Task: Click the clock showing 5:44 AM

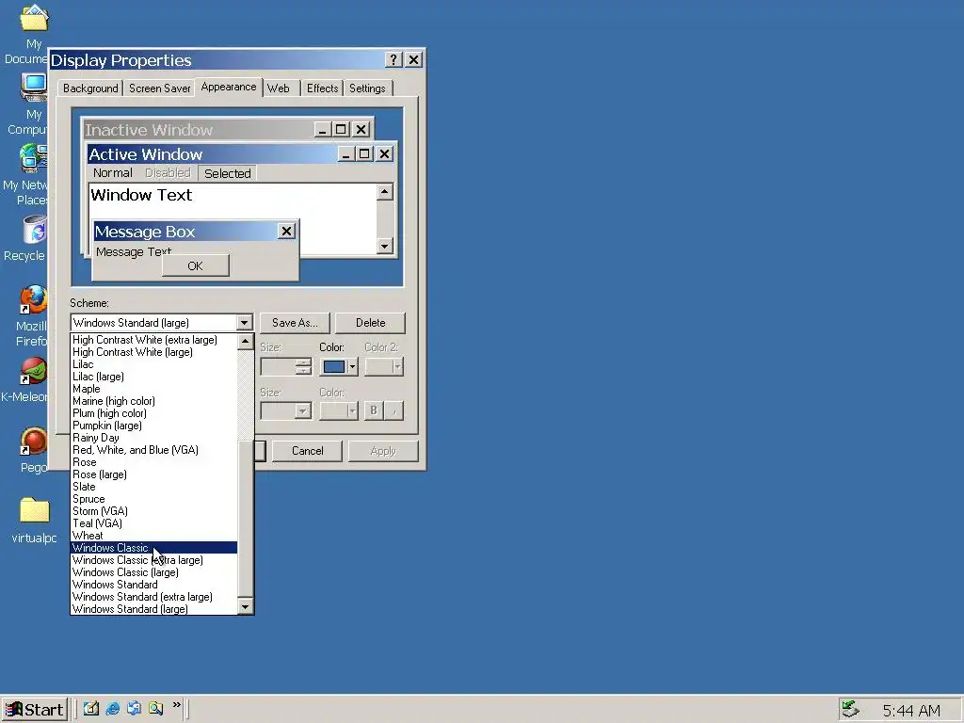Action: (x=911, y=710)
